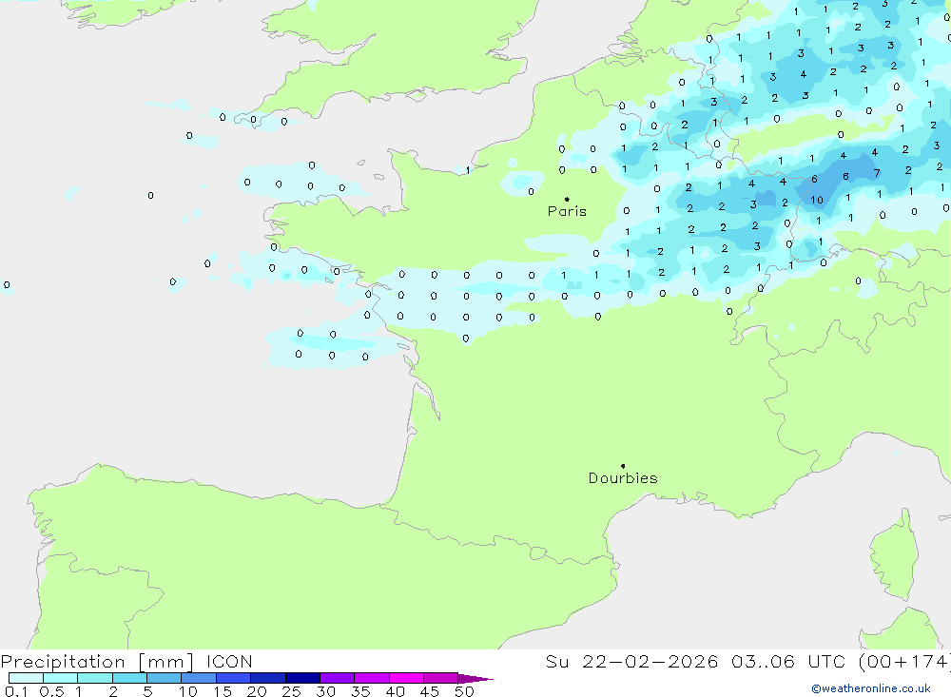The height and width of the screenshot is (697, 951).
Task: Select the Paris location dot marker
Action: [x=567, y=199]
